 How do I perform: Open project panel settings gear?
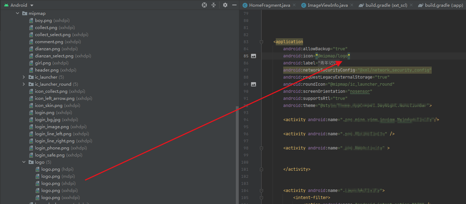[225, 5]
